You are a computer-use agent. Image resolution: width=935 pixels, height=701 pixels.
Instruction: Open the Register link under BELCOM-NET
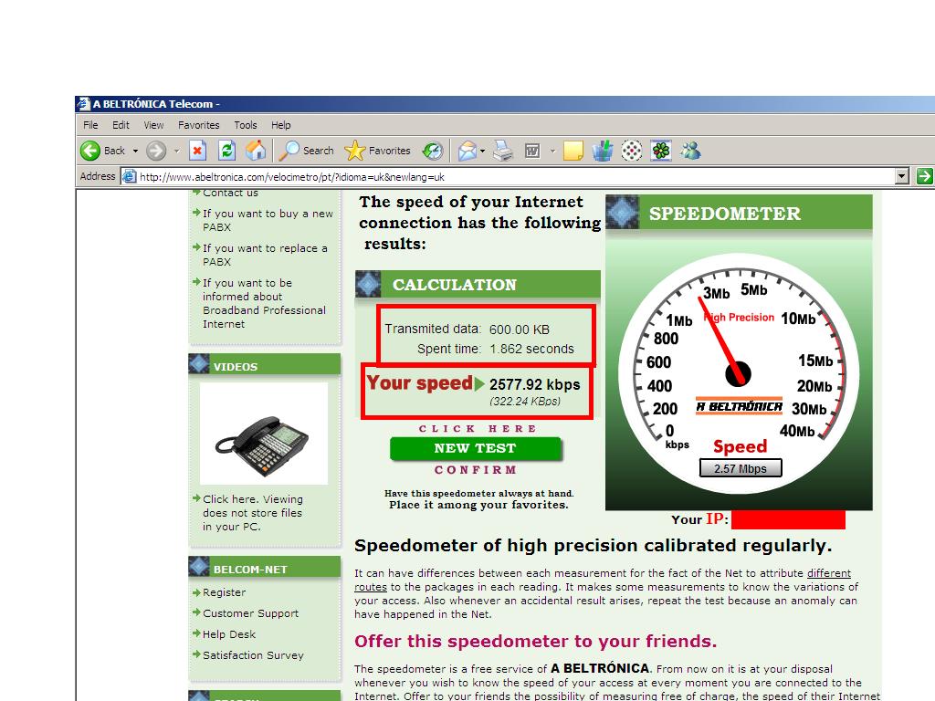(x=224, y=592)
